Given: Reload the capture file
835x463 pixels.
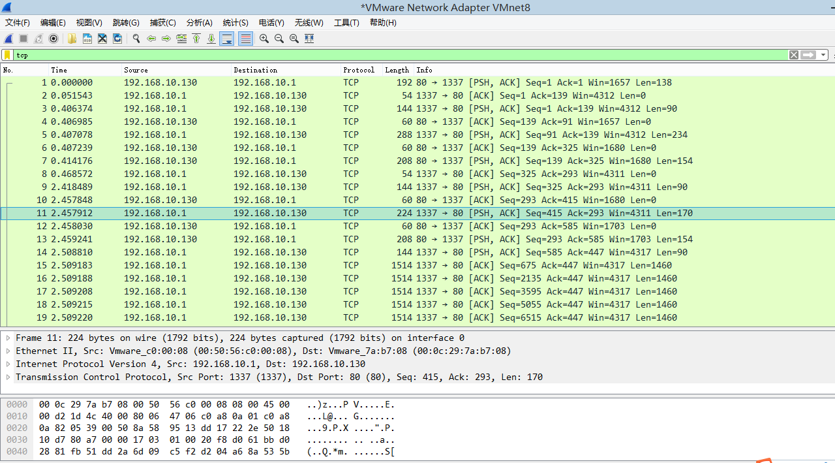Looking at the screenshot, I should (117, 39).
